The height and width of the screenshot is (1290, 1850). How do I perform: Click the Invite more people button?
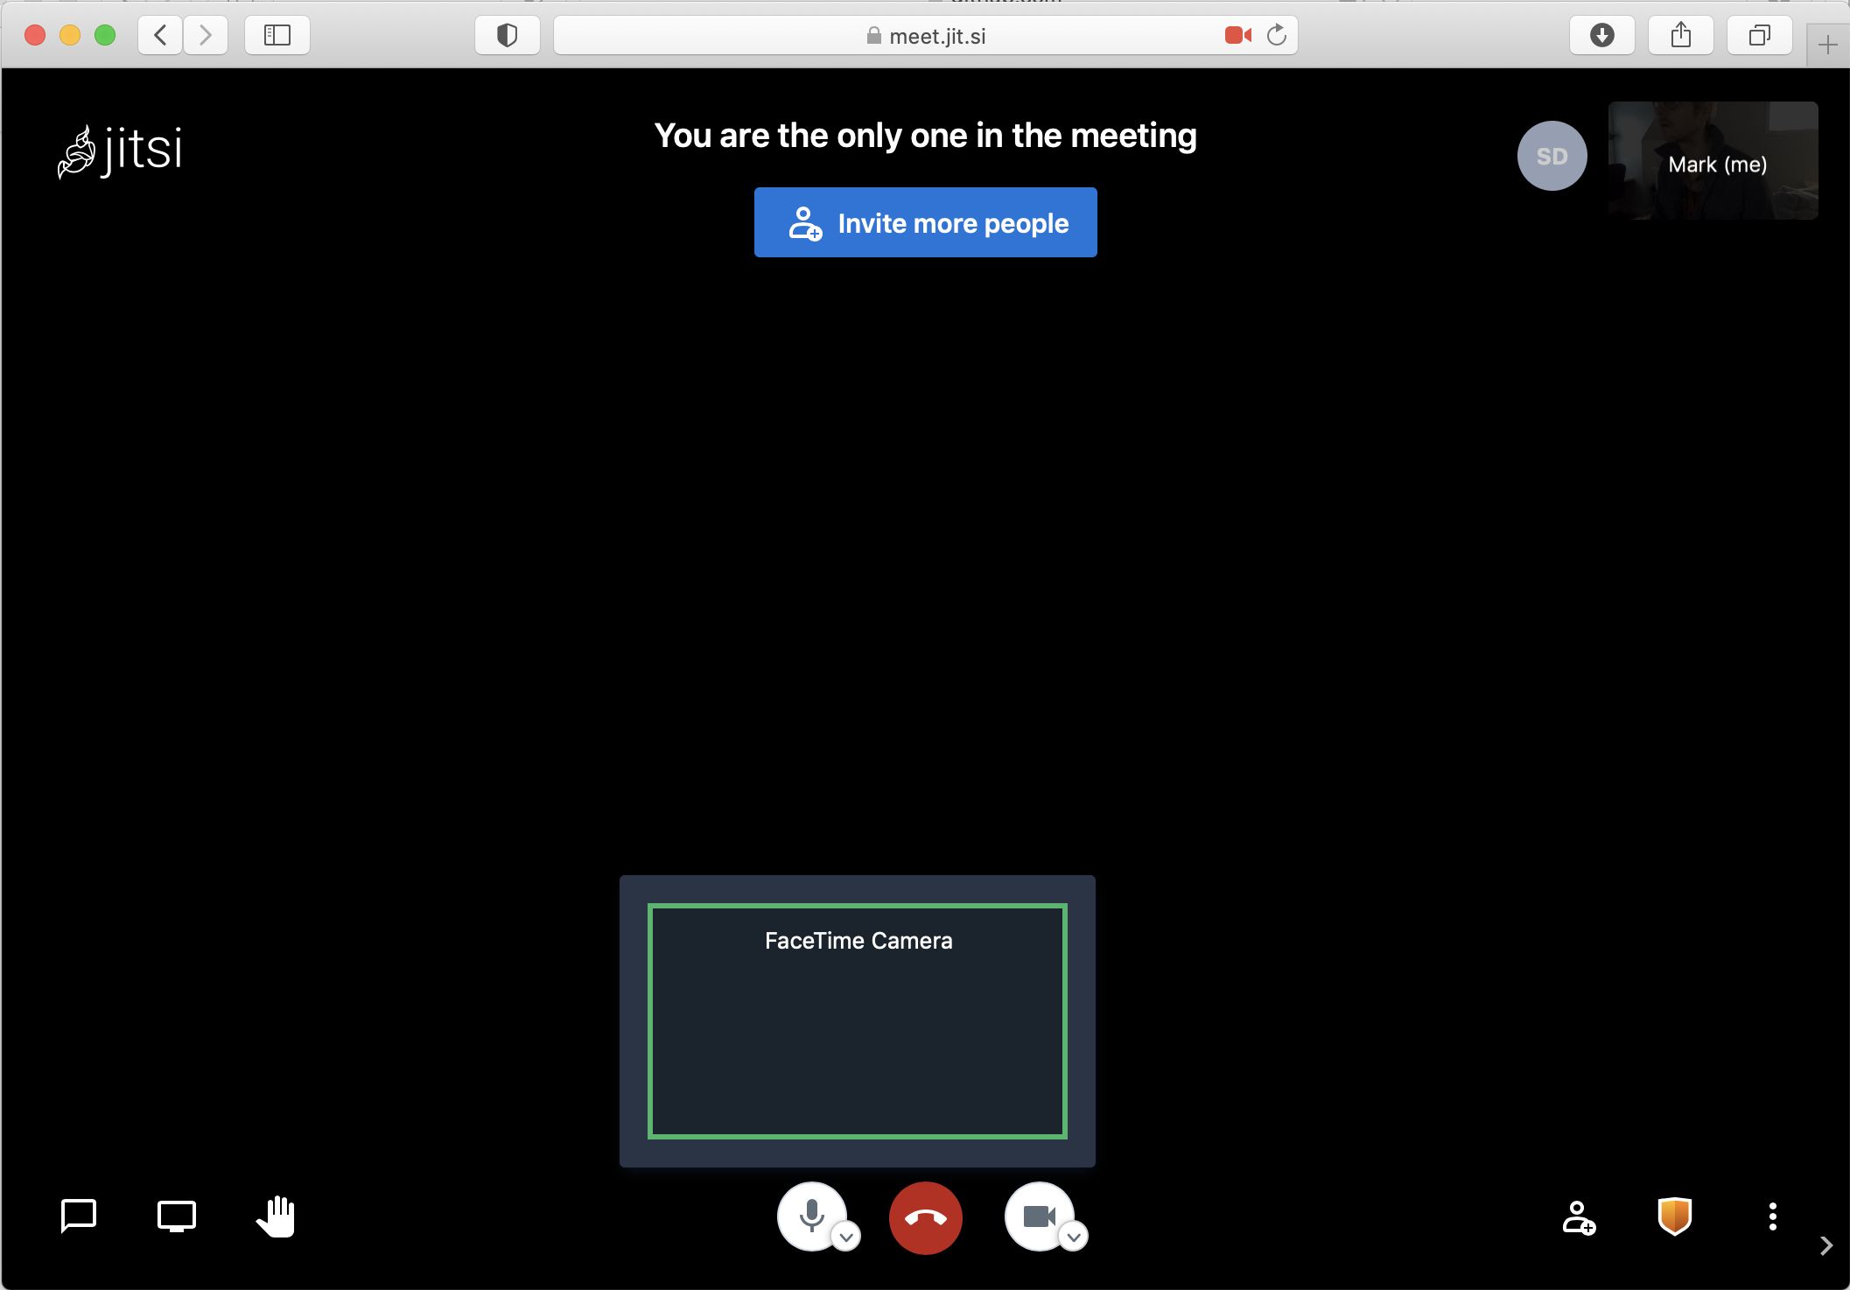[925, 222]
